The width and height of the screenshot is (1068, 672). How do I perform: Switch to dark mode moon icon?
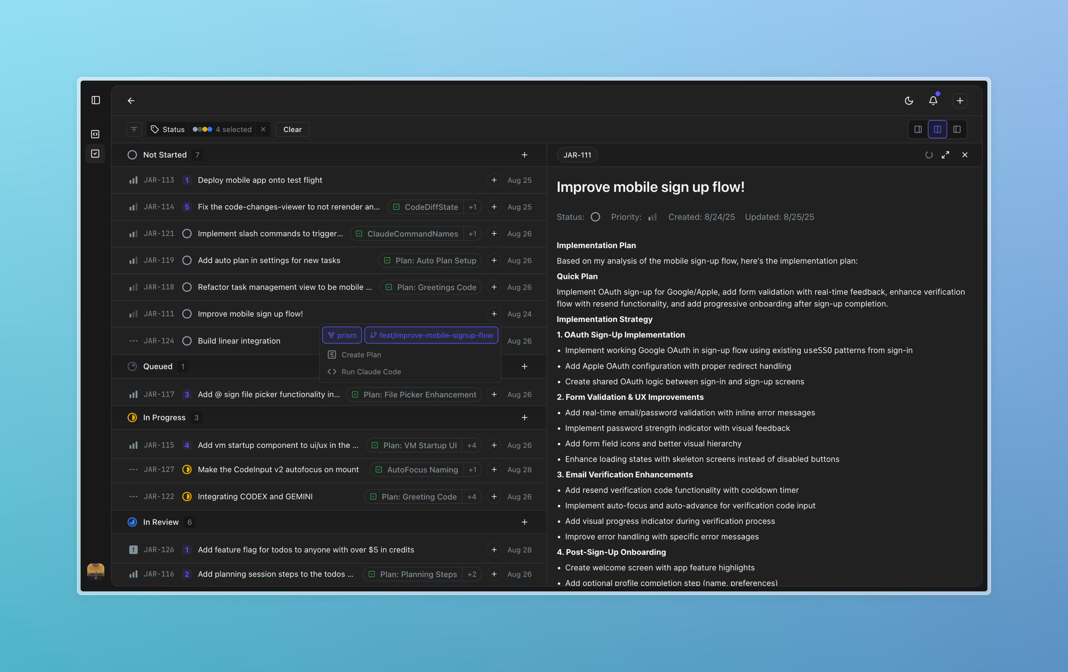(x=909, y=101)
